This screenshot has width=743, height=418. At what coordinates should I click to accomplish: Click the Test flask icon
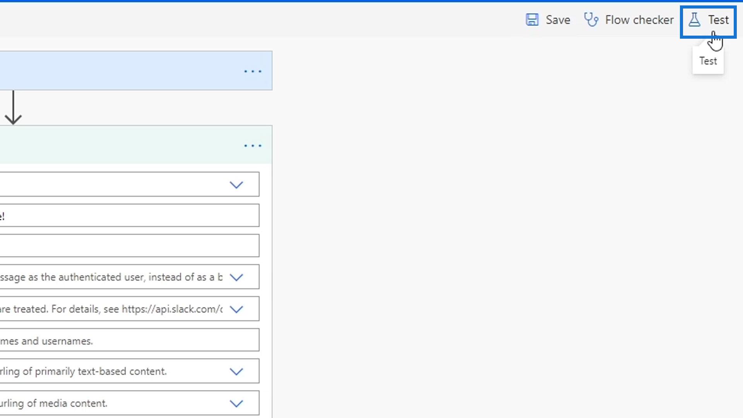click(694, 20)
